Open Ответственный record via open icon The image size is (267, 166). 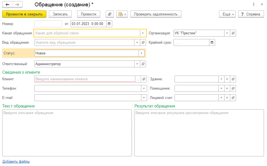coord(143,64)
